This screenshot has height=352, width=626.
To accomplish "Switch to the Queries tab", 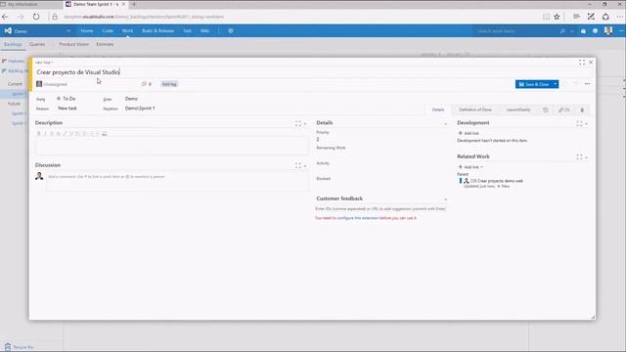I will click(37, 44).
